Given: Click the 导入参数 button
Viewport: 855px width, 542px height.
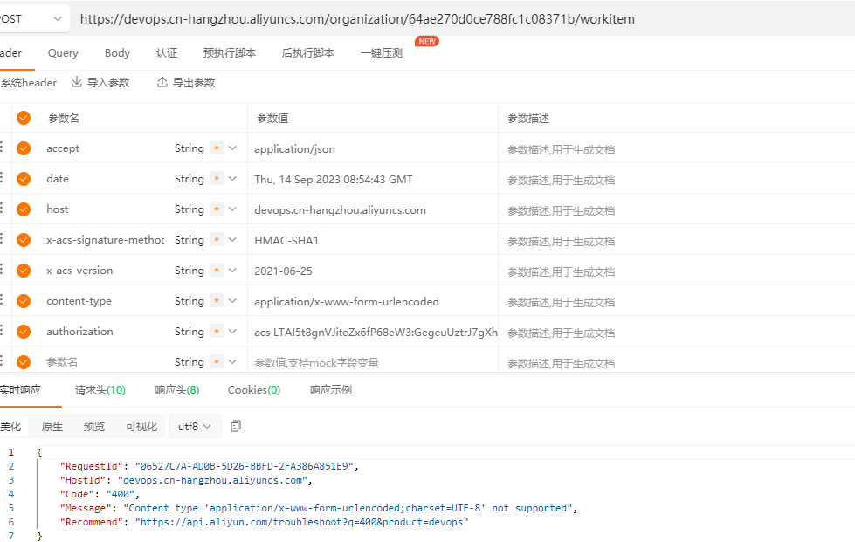Looking at the screenshot, I should click(101, 82).
